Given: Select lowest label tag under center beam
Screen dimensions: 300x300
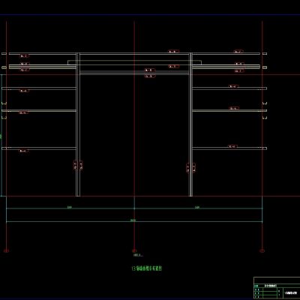Looking at the screenshot, I should click(150, 76).
